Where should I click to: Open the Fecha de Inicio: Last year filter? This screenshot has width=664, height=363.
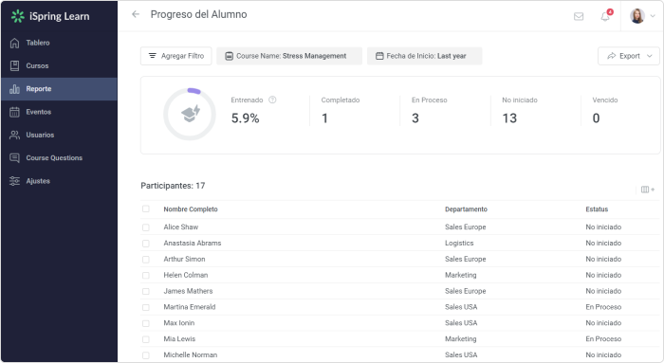click(x=424, y=56)
